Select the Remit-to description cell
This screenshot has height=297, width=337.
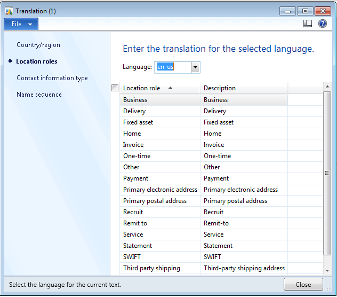pos(244,223)
